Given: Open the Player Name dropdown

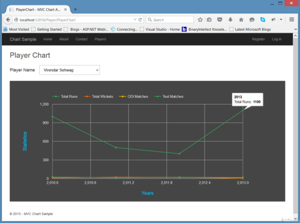Looking at the screenshot, I should tap(69, 70).
